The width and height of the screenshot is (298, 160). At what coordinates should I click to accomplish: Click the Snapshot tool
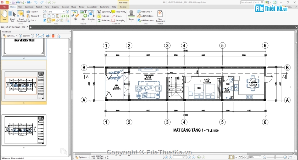[33, 12]
